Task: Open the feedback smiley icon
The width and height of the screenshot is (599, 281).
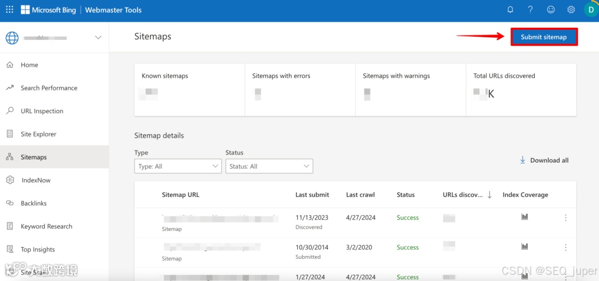Action: click(x=551, y=10)
